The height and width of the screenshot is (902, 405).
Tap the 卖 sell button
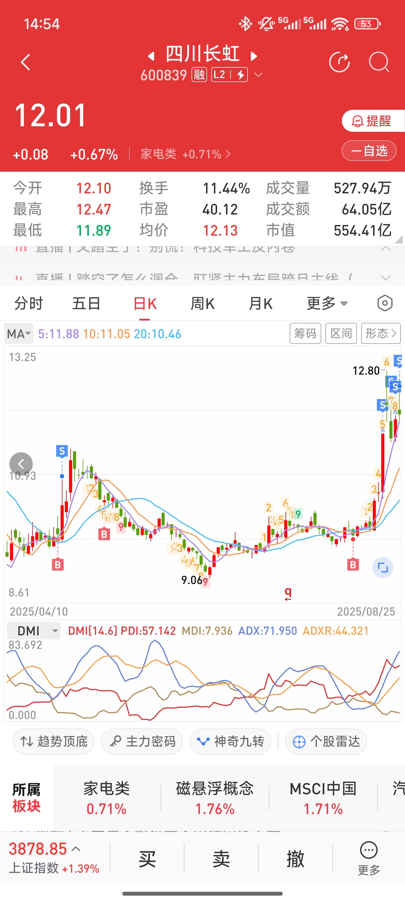pyautogui.click(x=222, y=859)
